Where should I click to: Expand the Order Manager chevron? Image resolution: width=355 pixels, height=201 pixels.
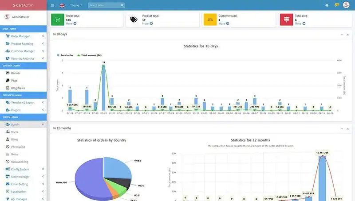pos(43,36)
